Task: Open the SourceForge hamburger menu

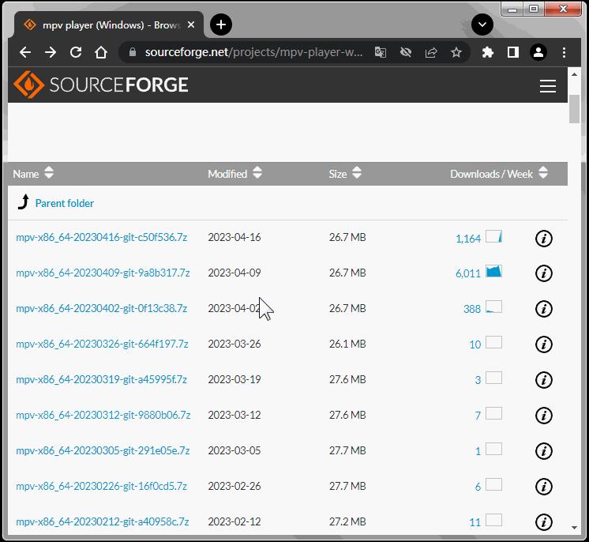Action: tap(548, 85)
